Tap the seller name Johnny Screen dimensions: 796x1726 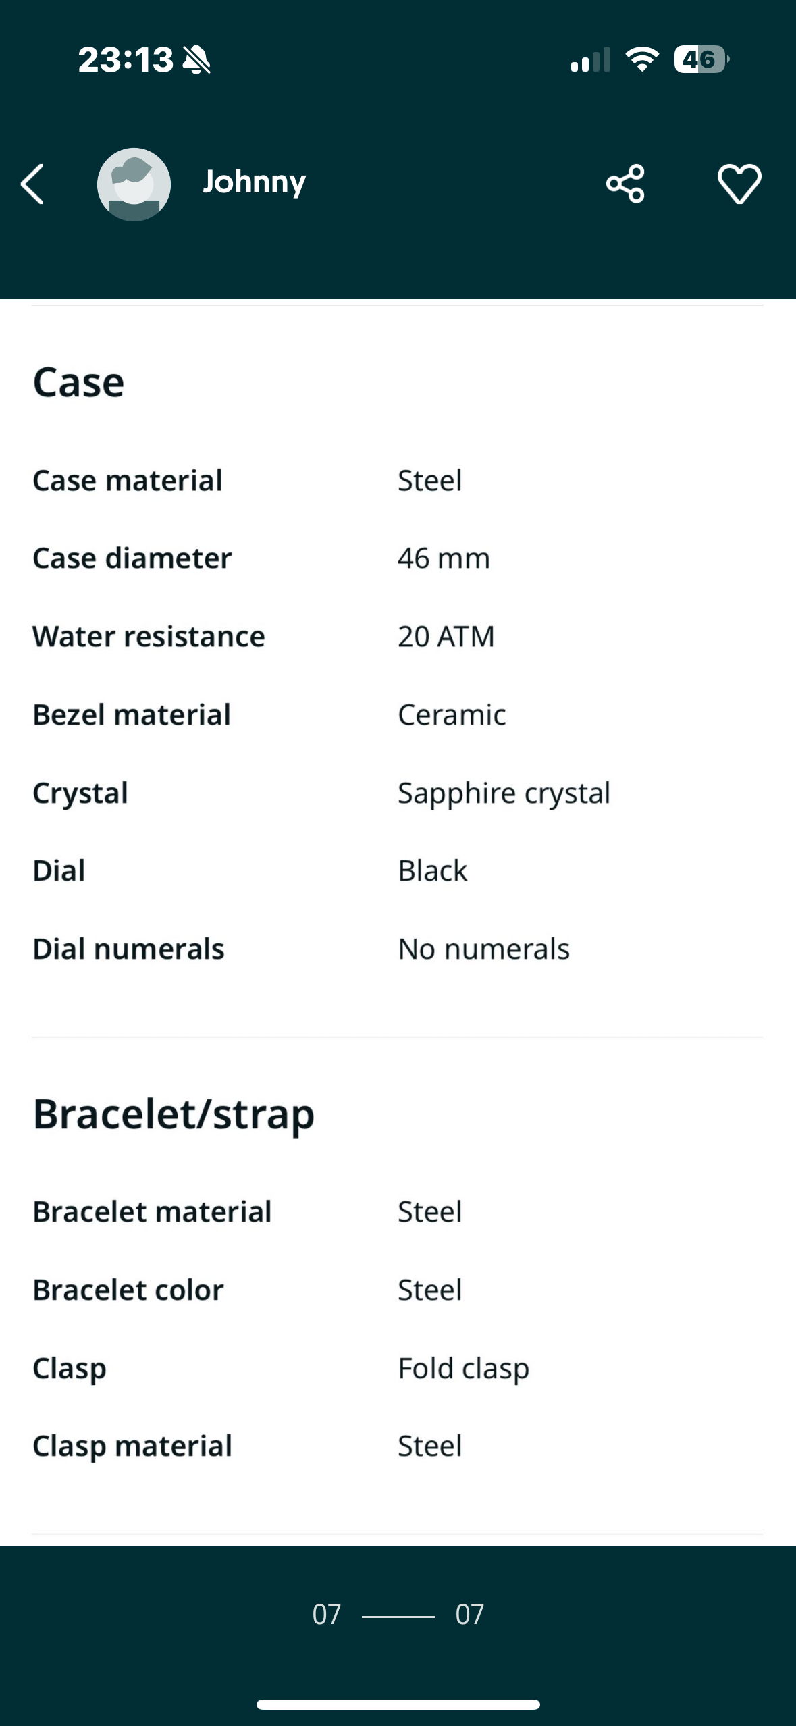[x=254, y=182]
